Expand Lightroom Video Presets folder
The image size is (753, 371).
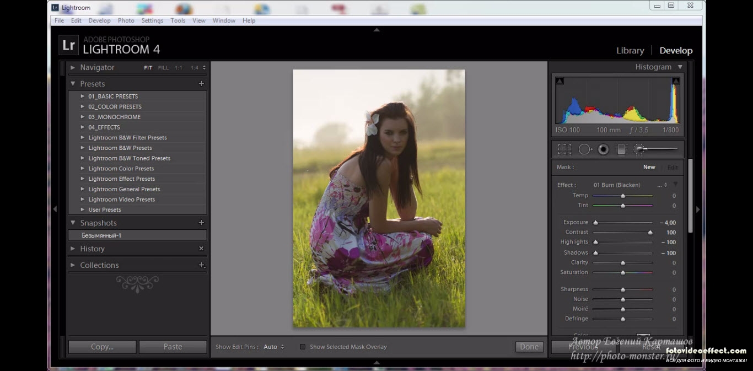pyautogui.click(x=83, y=199)
